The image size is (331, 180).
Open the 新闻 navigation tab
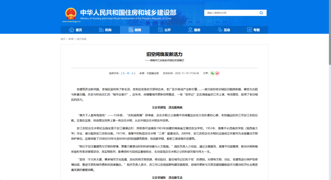(135, 30)
